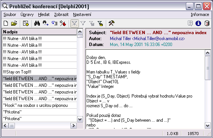Click the add message icon with yellow plus

click(26, 23)
